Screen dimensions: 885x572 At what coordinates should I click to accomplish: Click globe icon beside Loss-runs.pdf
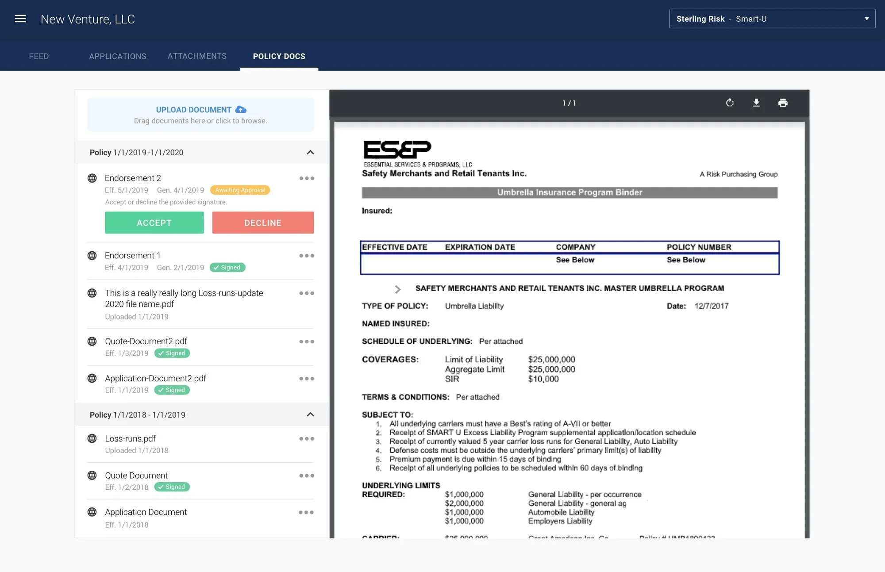click(x=92, y=438)
